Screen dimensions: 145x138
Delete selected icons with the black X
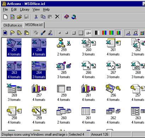coord(57,17)
